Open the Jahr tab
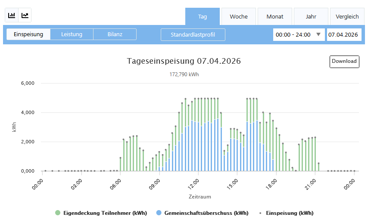 [x=311, y=17]
